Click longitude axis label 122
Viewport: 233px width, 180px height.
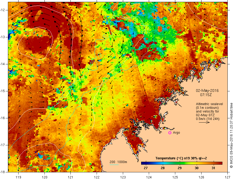click(x=97, y=177)
